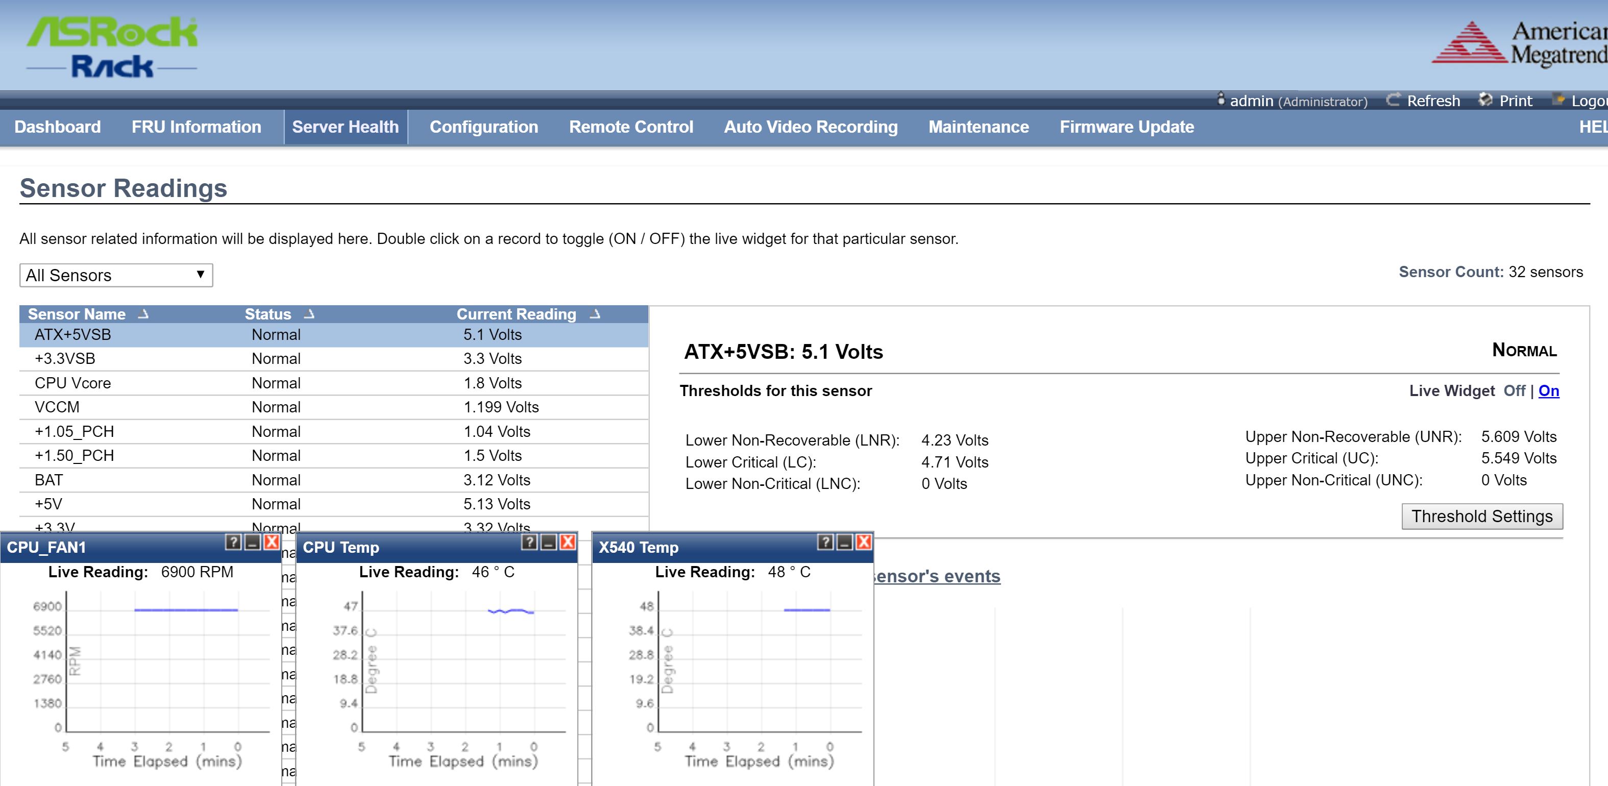The height and width of the screenshot is (786, 1608).
Task: Minimize the CPU_FAN1 live widget
Action: click(252, 542)
